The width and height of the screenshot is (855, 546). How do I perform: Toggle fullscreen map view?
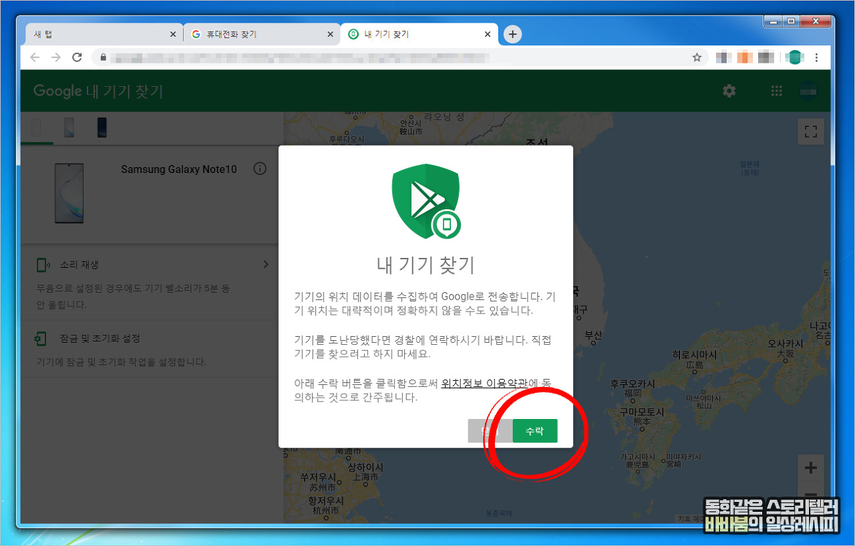(811, 132)
